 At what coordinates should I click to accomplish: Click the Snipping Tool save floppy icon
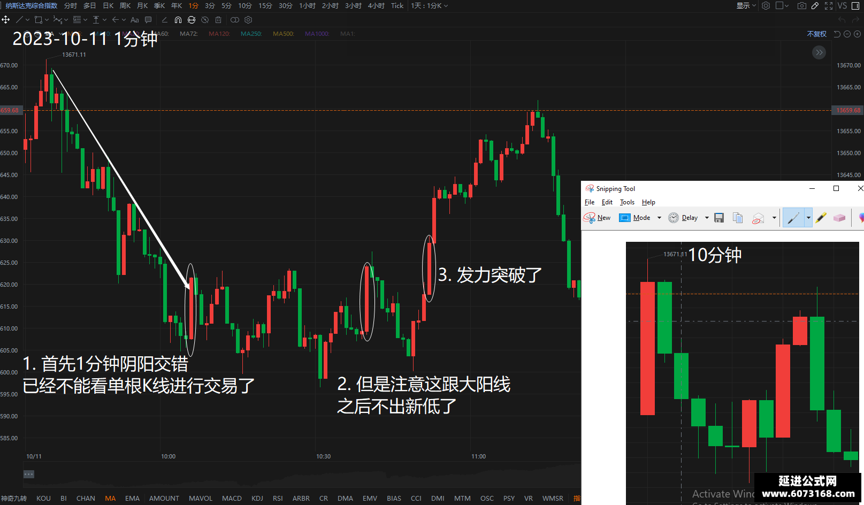719,218
